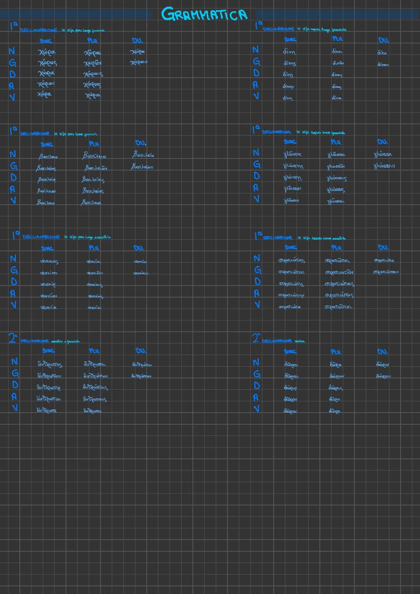The width and height of the screenshot is (420, 594).
Task: Click case letter N beside γλῶσσα
Action: coord(256,152)
